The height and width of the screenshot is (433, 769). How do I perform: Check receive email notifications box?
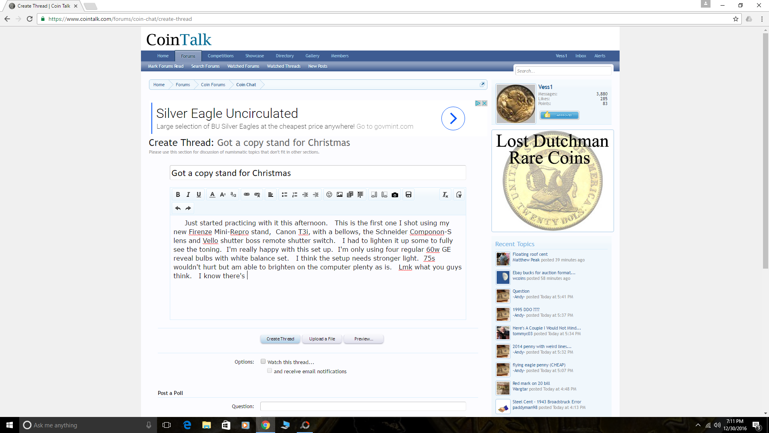point(270,371)
